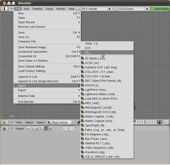The image size is (170, 165).
Task: Switch to the Scene context button
Action: (x=50, y=129)
